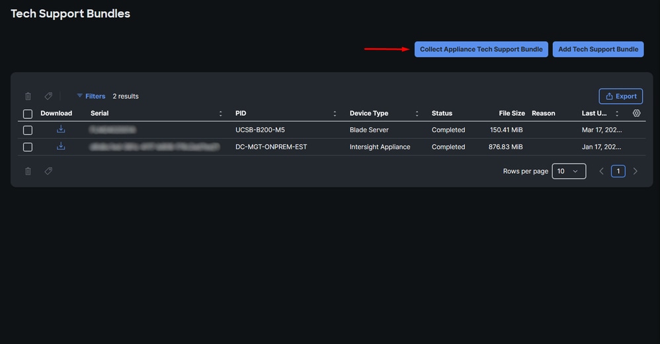Click Completed status in Blade Server row

pos(448,130)
